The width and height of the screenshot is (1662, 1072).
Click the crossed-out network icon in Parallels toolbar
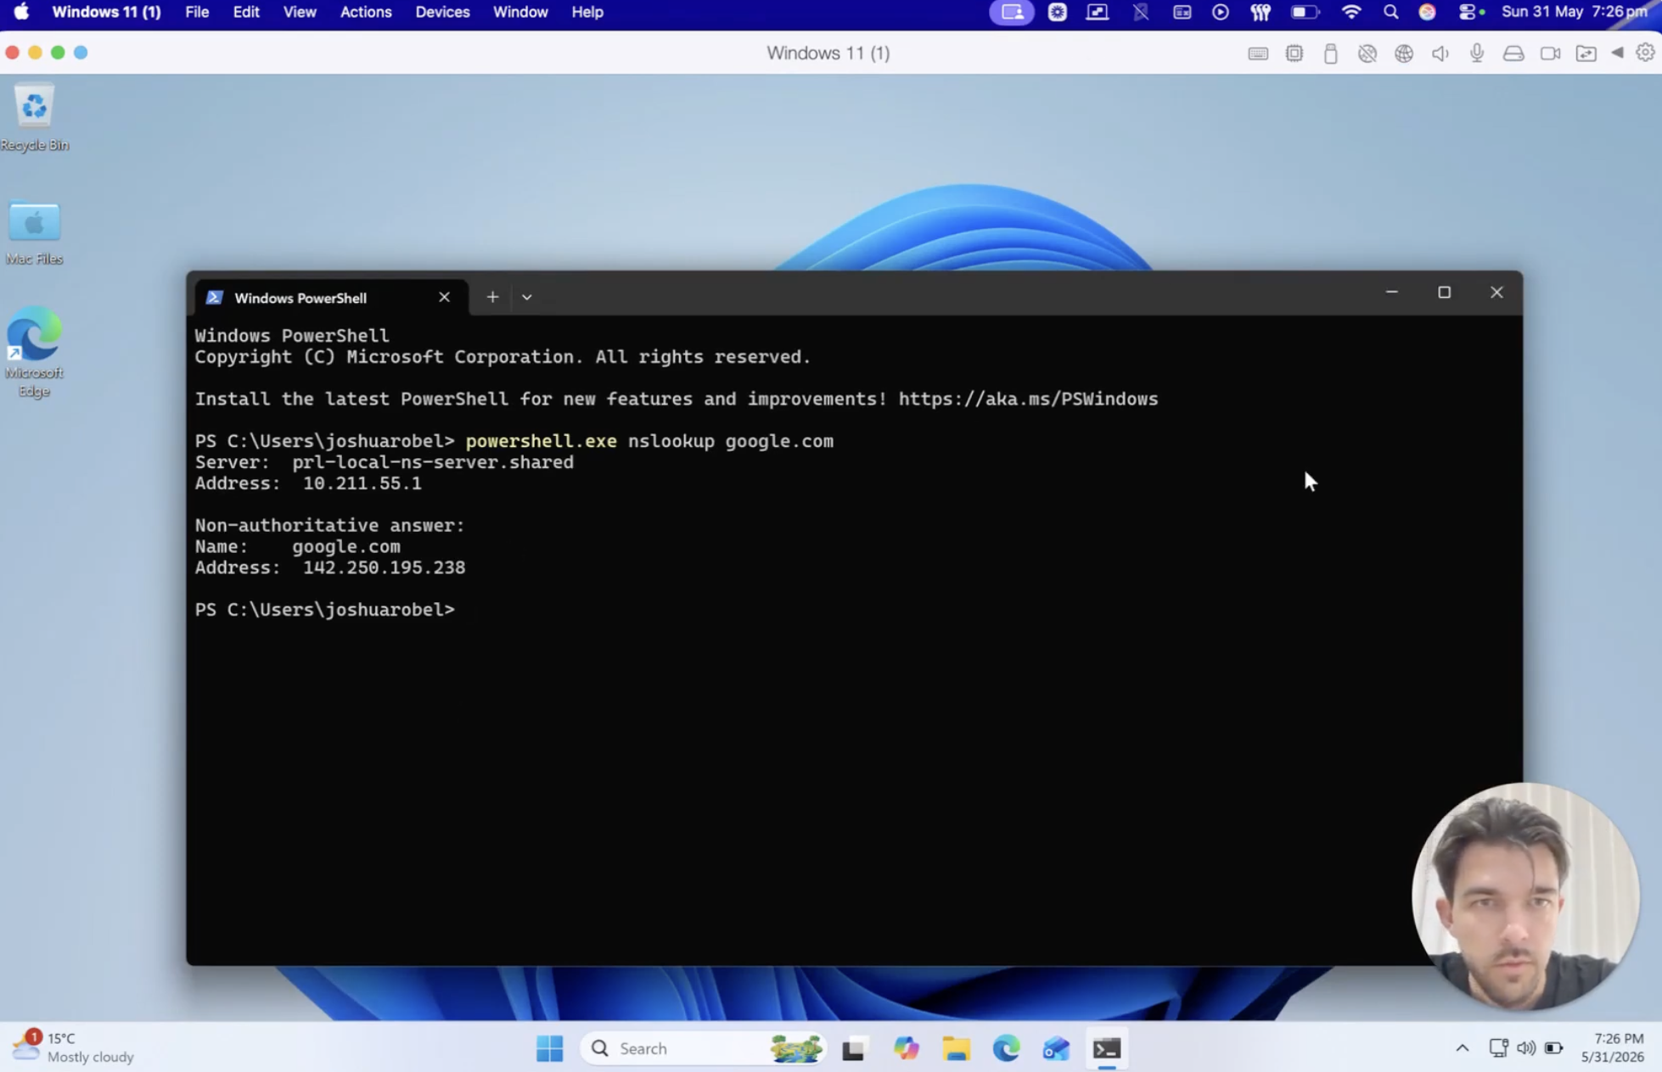click(1367, 53)
